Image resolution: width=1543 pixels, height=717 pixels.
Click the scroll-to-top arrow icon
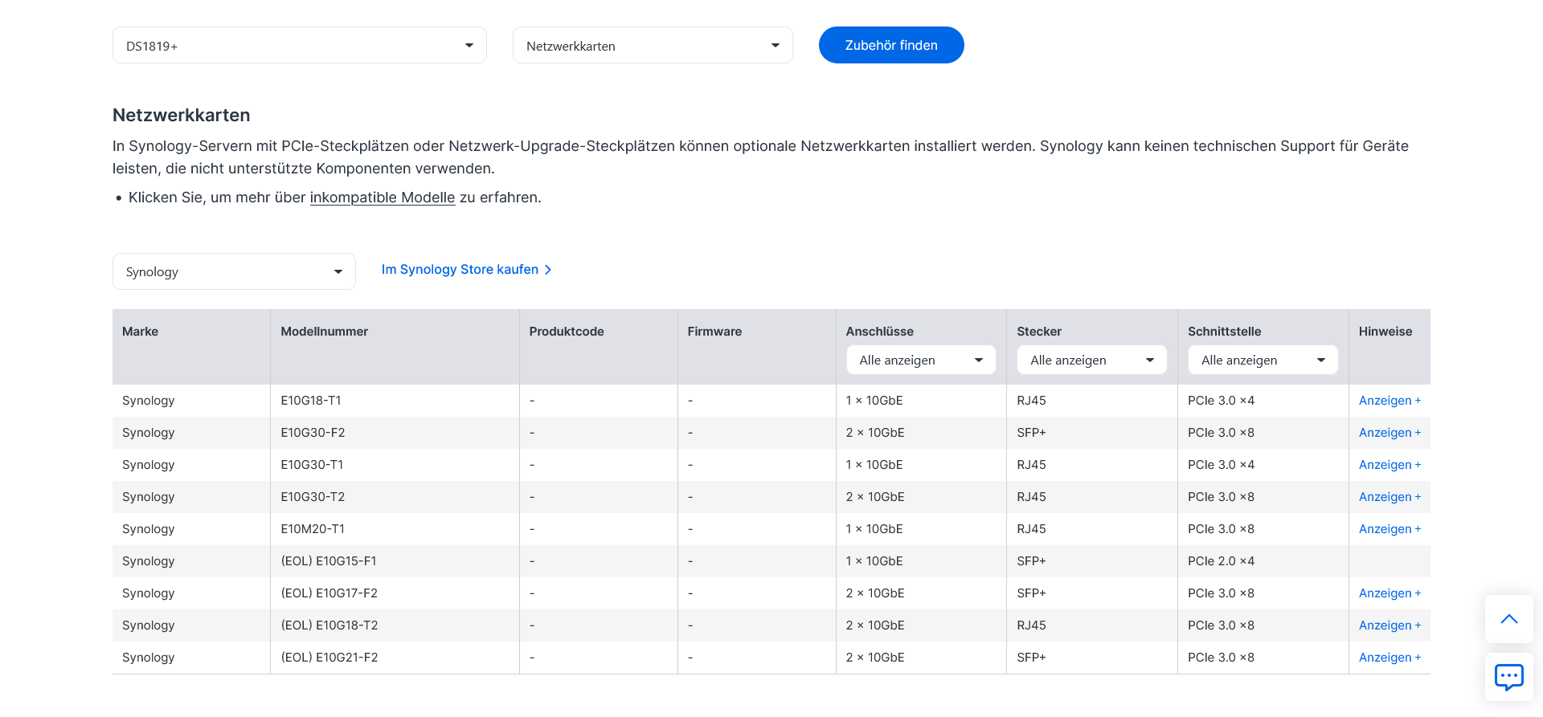coord(1508,619)
